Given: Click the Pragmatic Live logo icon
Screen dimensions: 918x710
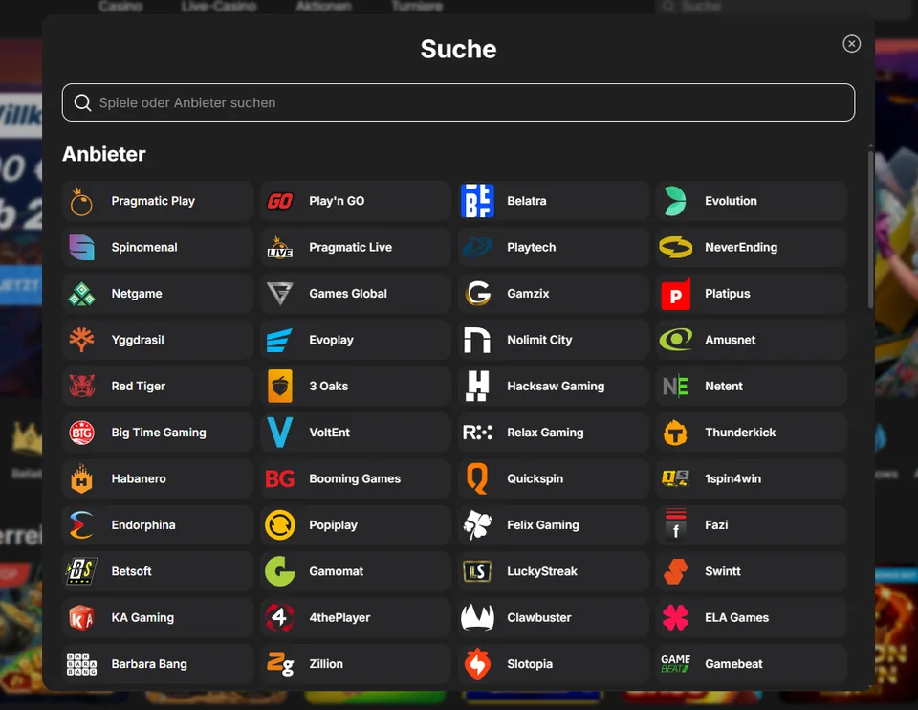Looking at the screenshot, I should click(280, 247).
